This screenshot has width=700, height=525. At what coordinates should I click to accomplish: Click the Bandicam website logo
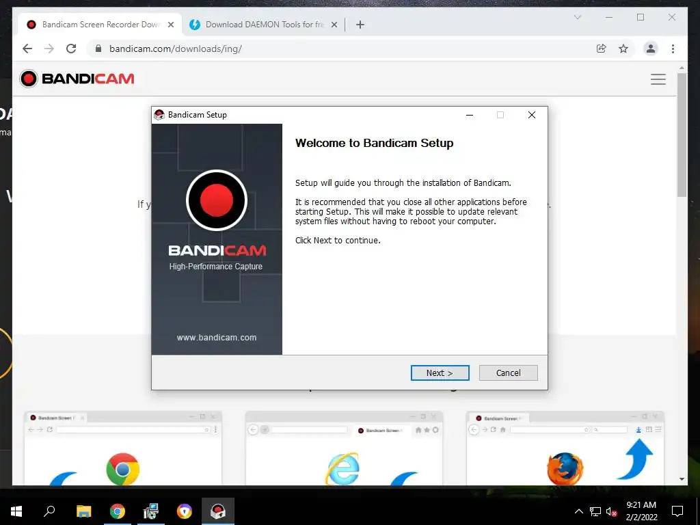click(x=77, y=79)
